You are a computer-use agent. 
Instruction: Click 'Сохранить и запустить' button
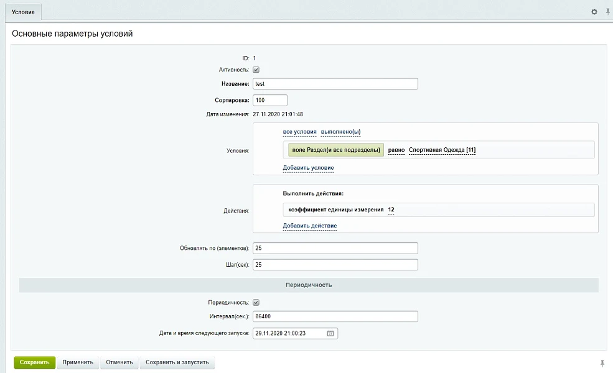pos(177,362)
